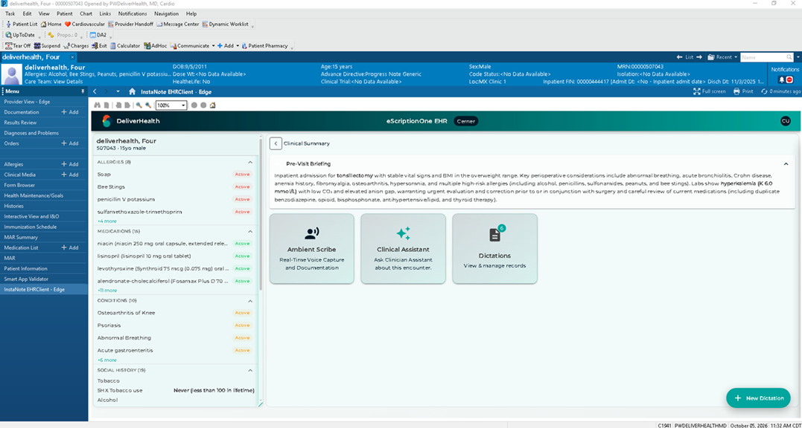The image size is (802, 428).
Task: Click the home icon beside InstaNote EHRClient title
Action: pos(132,92)
